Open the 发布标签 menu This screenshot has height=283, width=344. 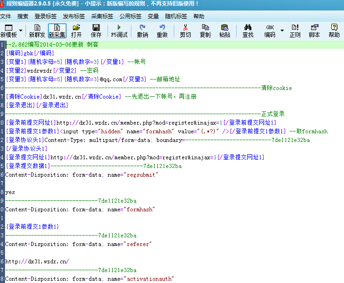click(x=74, y=16)
